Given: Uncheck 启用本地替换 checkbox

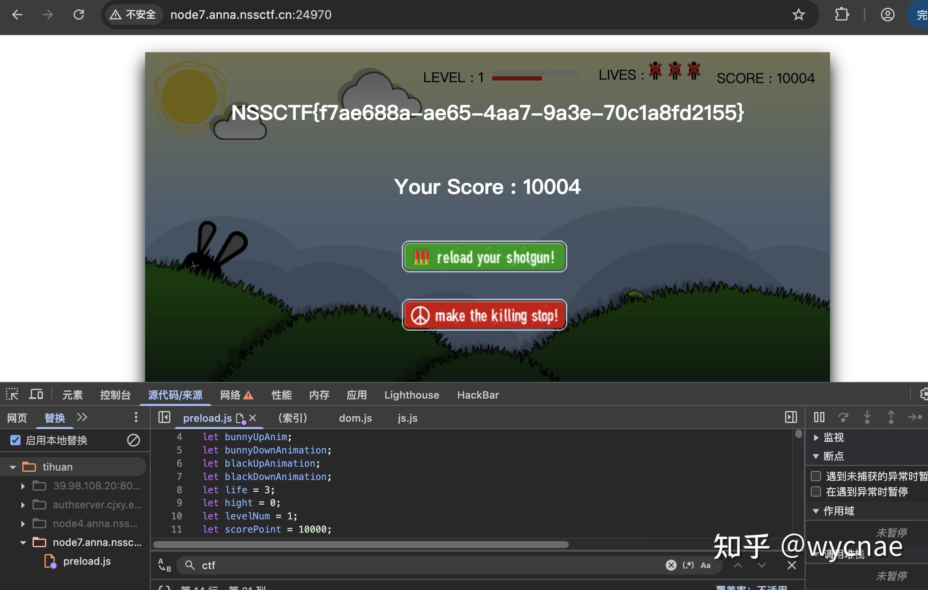Looking at the screenshot, I should (x=16, y=440).
